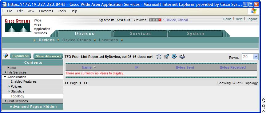This screenshot has width=266, height=113.
Task: Click the System Status label
Action: coord(114,20)
